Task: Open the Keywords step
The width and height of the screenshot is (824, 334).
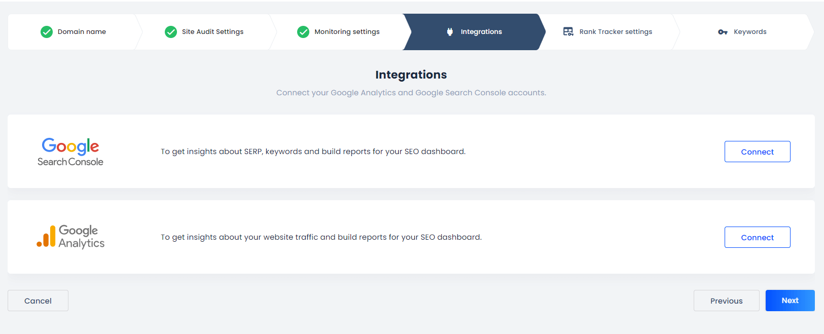Action: click(x=750, y=32)
